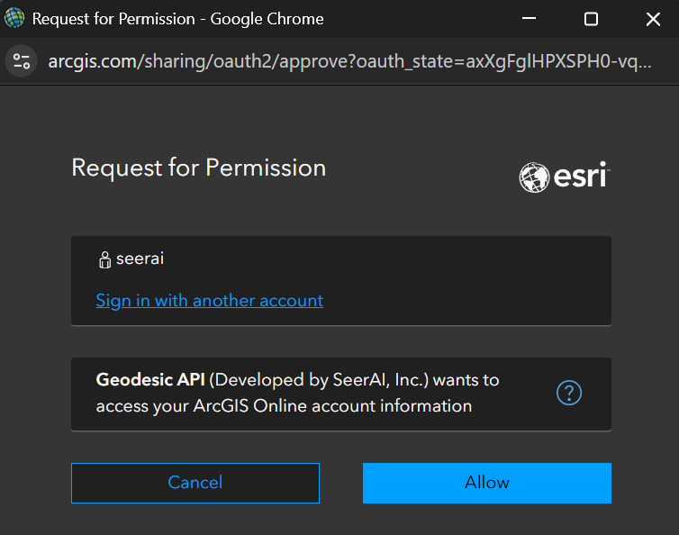679x535 pixels.
Task: Click the window title text in title bar
Action: tap(178, 19)
